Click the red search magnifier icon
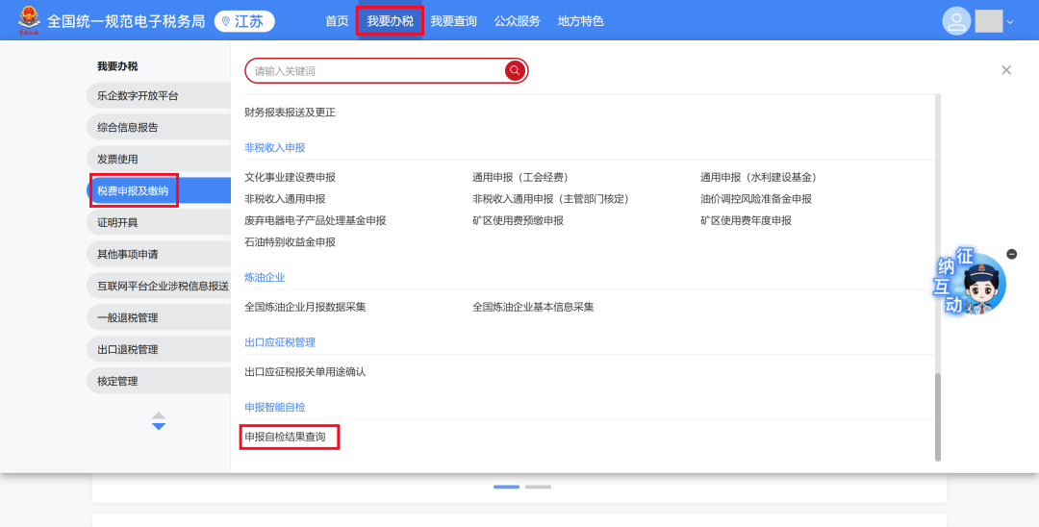1039x527 pixels. point(515,70)
